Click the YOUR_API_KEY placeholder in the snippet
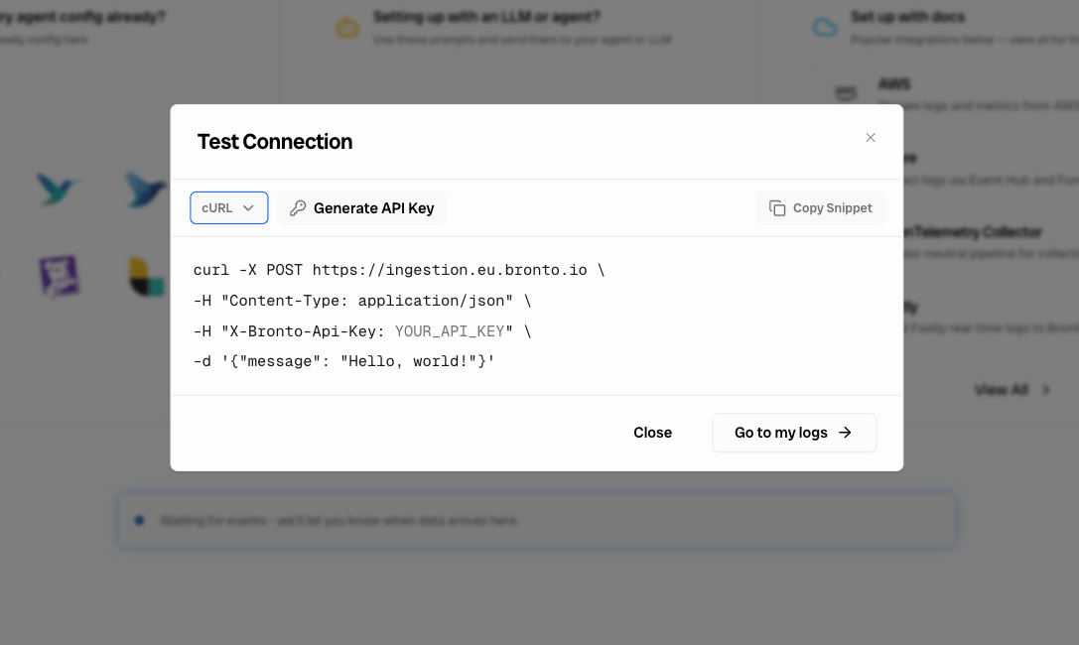Screen dimensions: 1079x645 450,331
